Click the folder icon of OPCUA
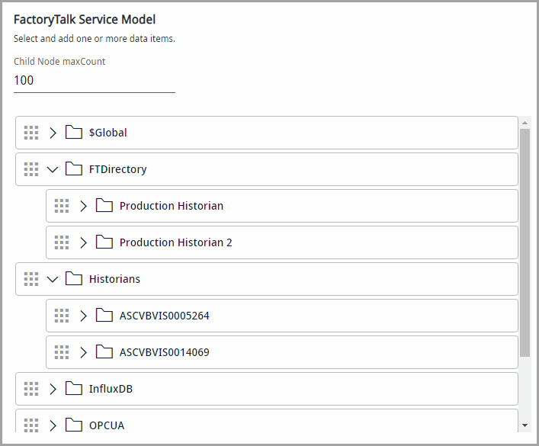The height and width of the screenshot is (446, 539). pyautogui.click(x=73, y=425)
